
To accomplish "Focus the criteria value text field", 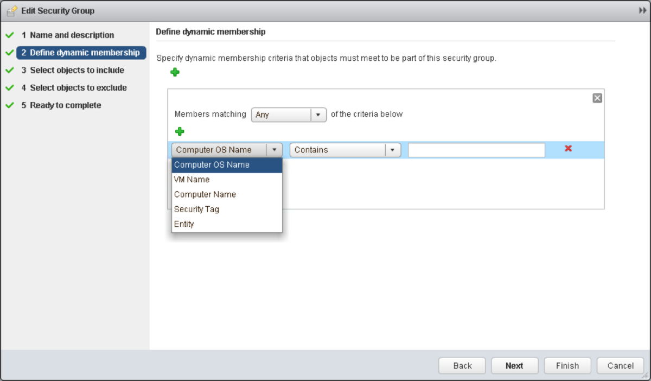I will [476, 150].
